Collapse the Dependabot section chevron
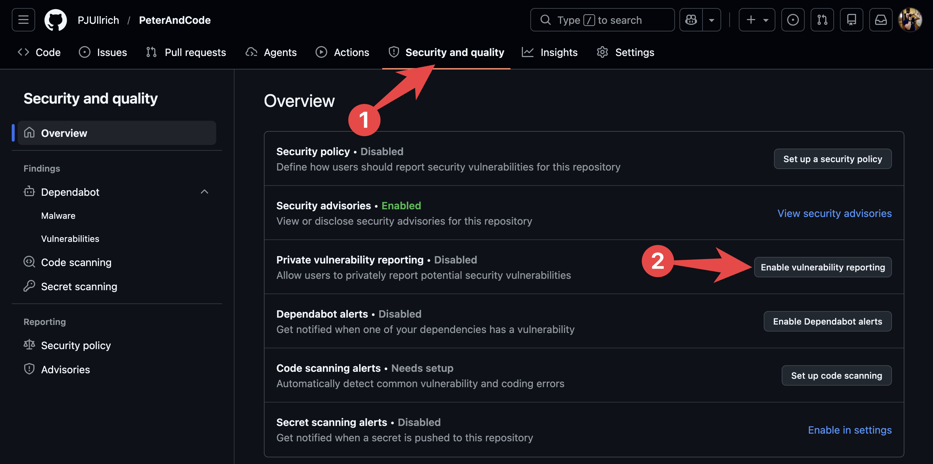The width and height of the screenshot is (933, 464). pos(204,192)
